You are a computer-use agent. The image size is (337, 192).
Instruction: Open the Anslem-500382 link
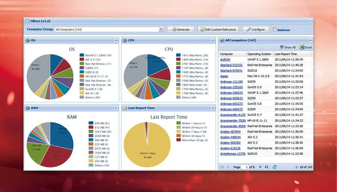230,142
